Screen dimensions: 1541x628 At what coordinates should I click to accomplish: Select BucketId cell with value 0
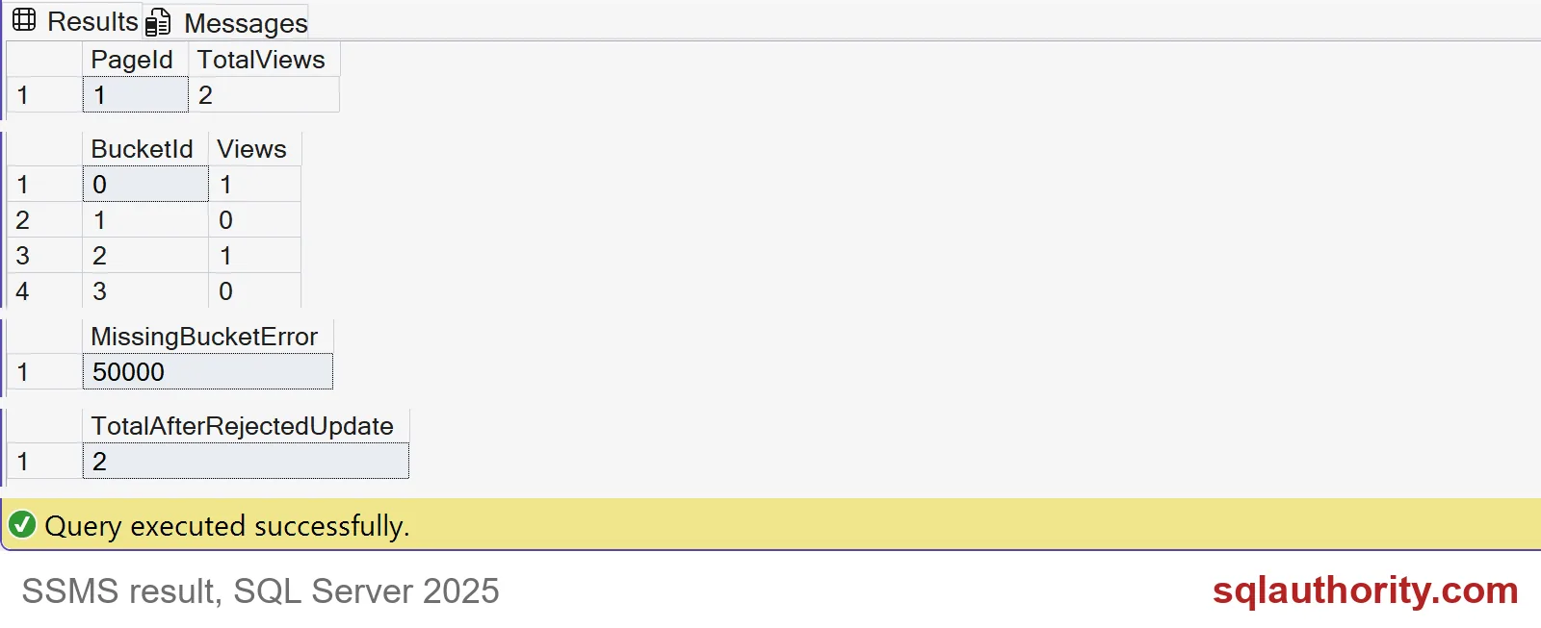click(145, 185)
